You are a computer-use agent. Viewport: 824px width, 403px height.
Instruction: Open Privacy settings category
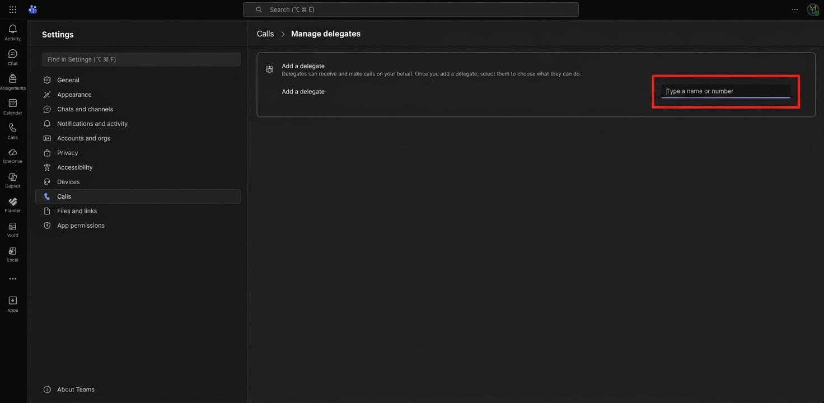tap(138, 153)
